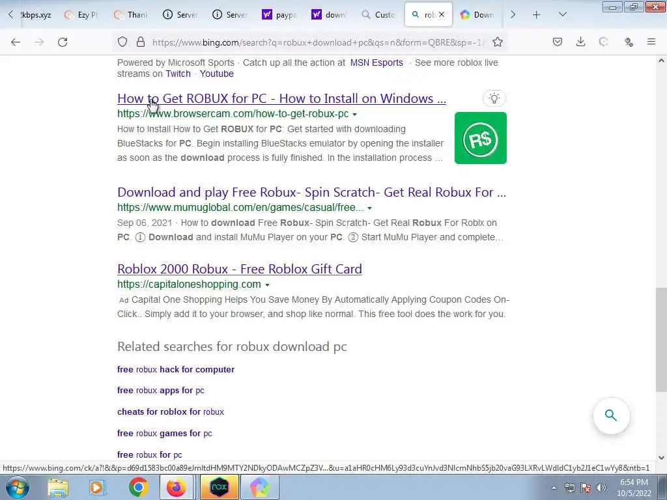Expand mumuglobal URL dropdown arrow
Image resolution: width=667 pixels, height=500 pixels.
pos(369,208)
